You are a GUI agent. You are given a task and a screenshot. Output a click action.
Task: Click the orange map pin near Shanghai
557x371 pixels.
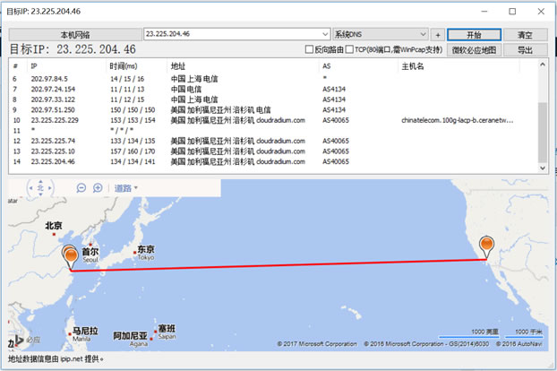pyautogui.click(x=71, y=257)
